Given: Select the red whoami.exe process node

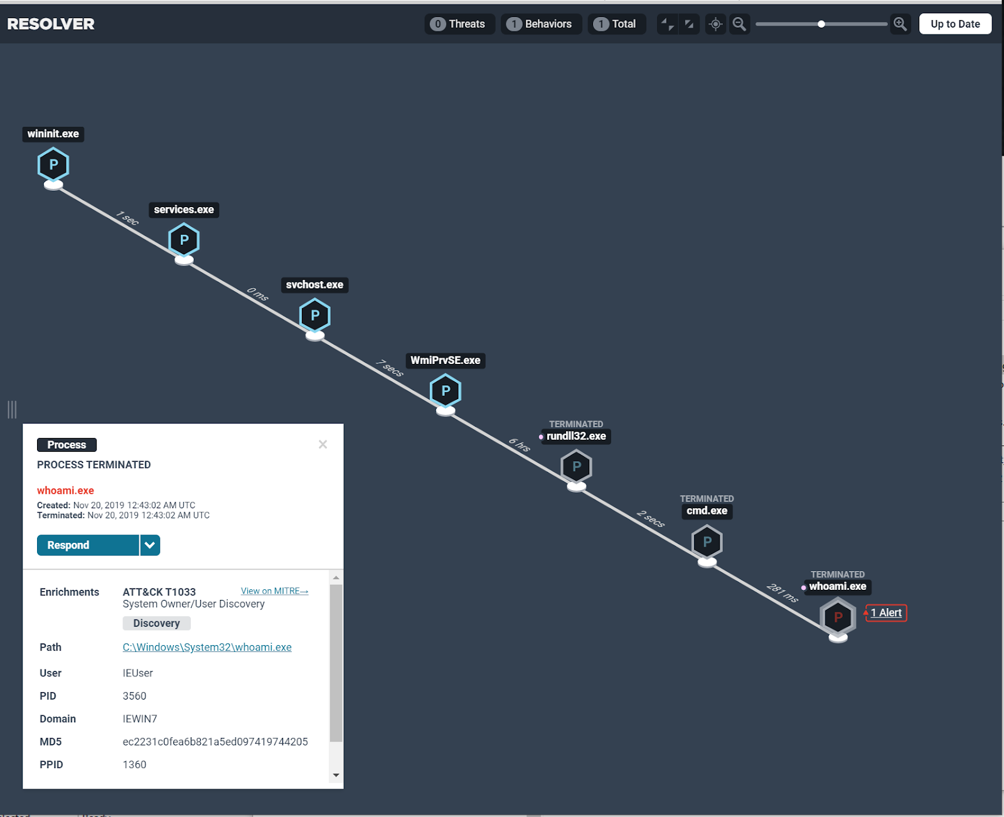Looking at the screenshot, I should pos(838,617).
